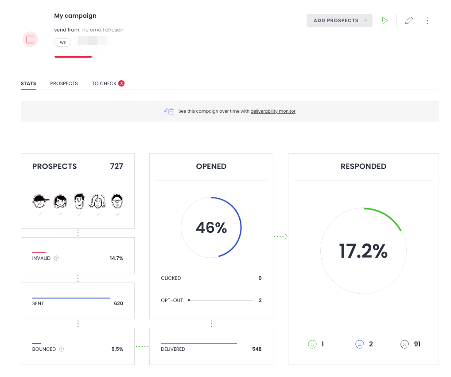Screen dimensions: 451x377
Task: Open the TO CHECK tab
Action: 105,83
